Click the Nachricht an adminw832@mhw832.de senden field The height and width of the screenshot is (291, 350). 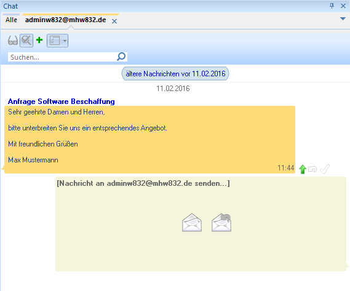pos(201,224)
